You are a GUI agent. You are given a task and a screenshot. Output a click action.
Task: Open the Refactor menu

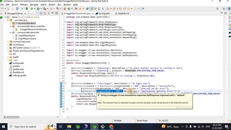(24, 5)
